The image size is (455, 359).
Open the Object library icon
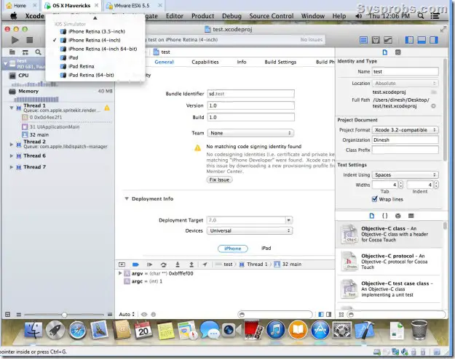[397, 216]
